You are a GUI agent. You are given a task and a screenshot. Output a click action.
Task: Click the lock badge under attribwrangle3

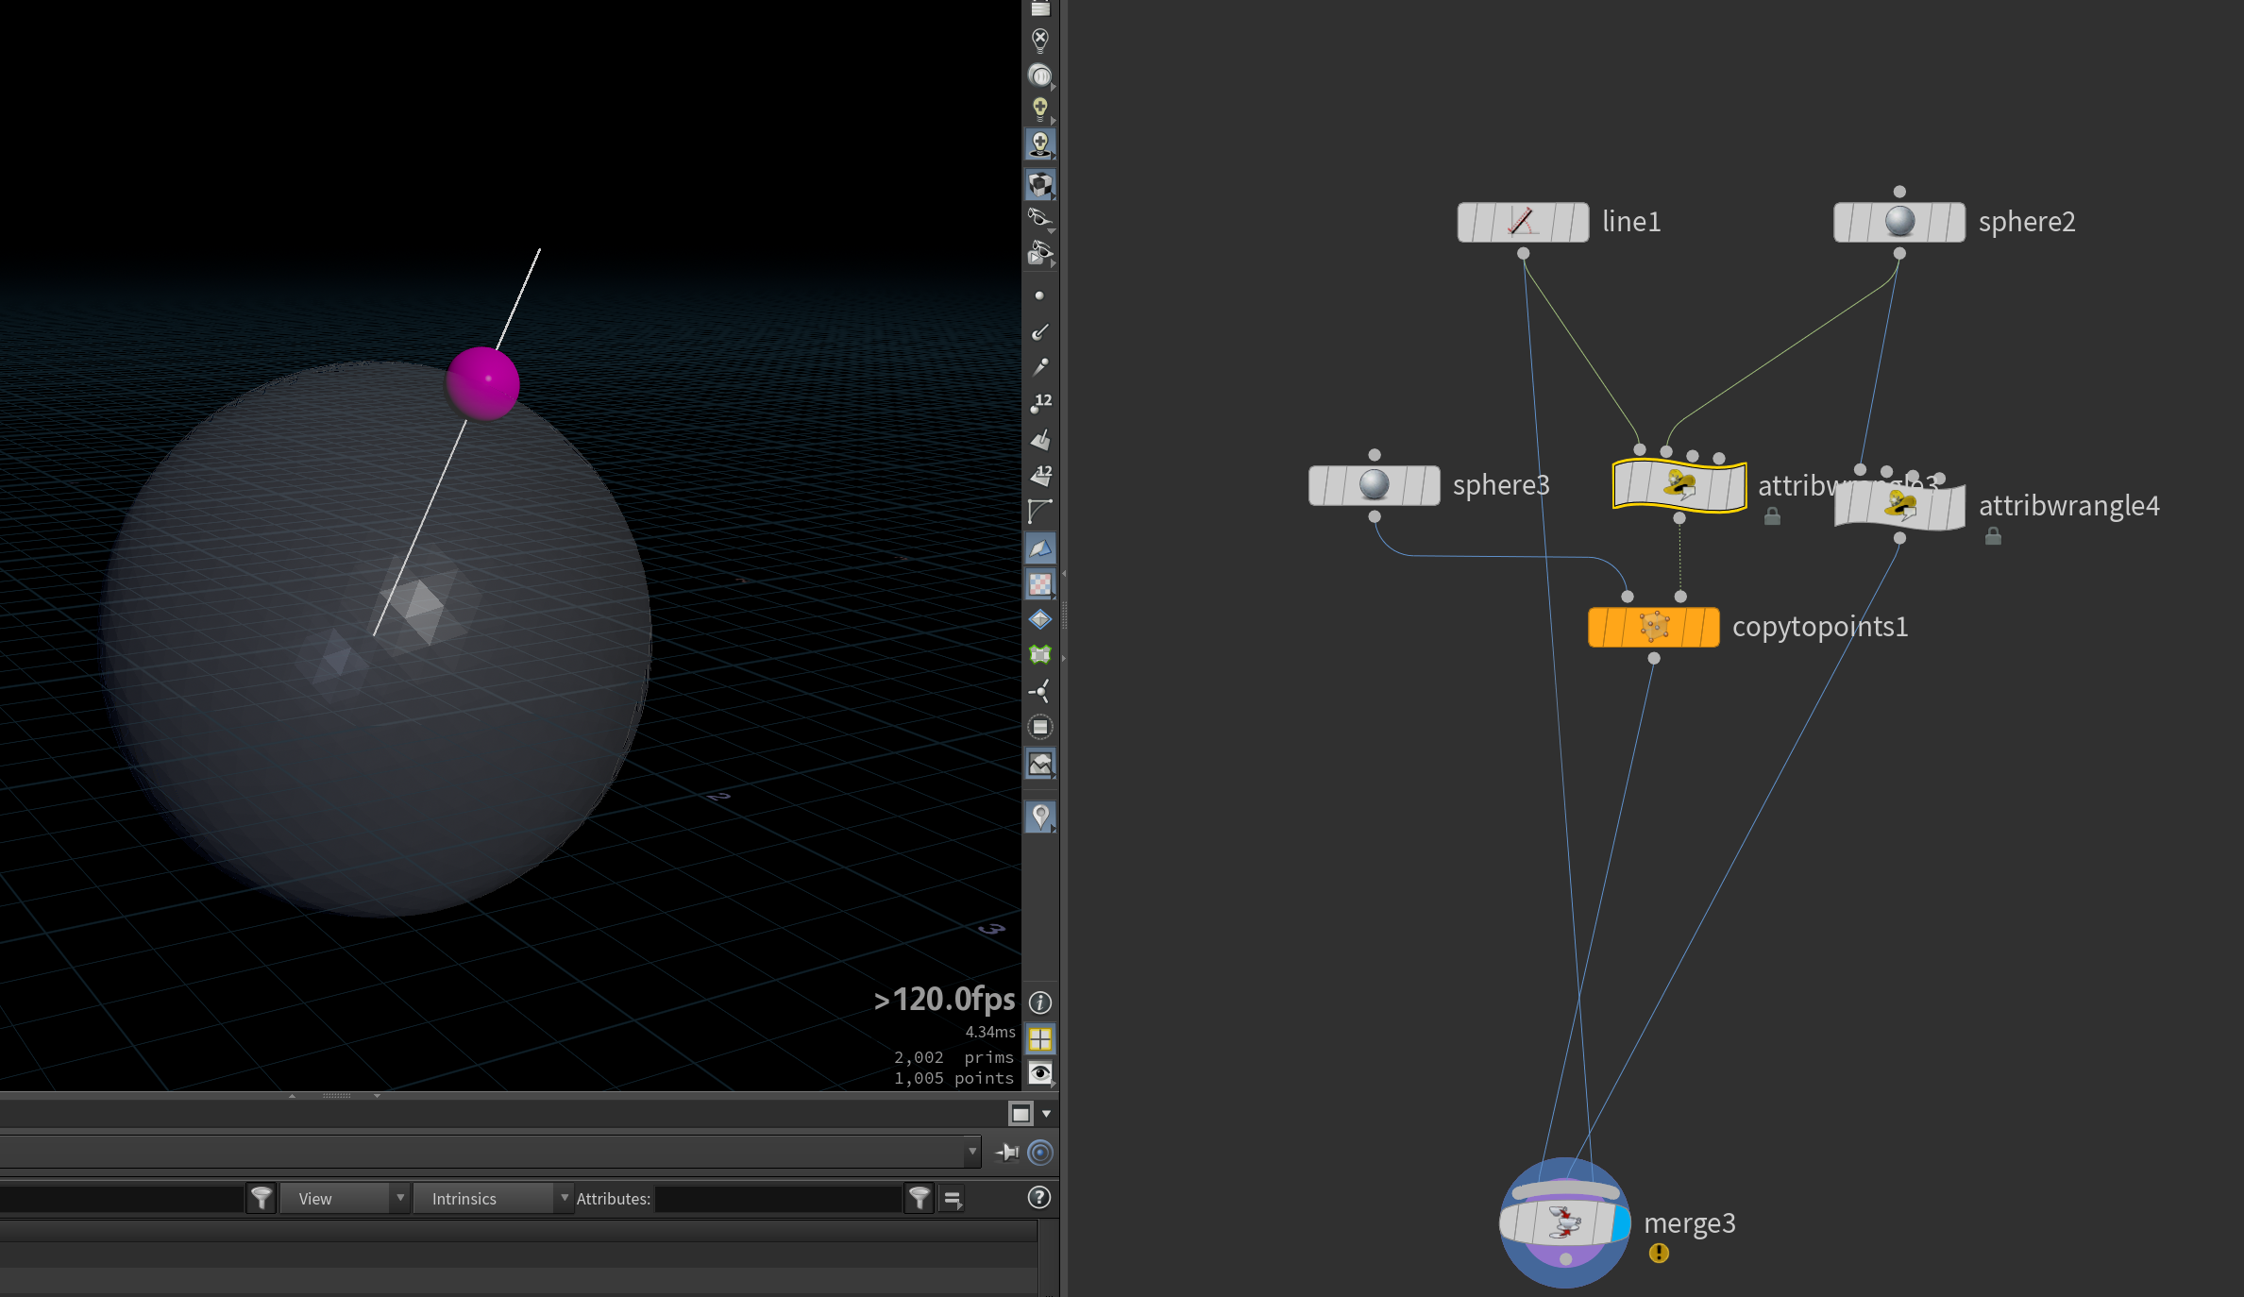[x=1772, y=515]
